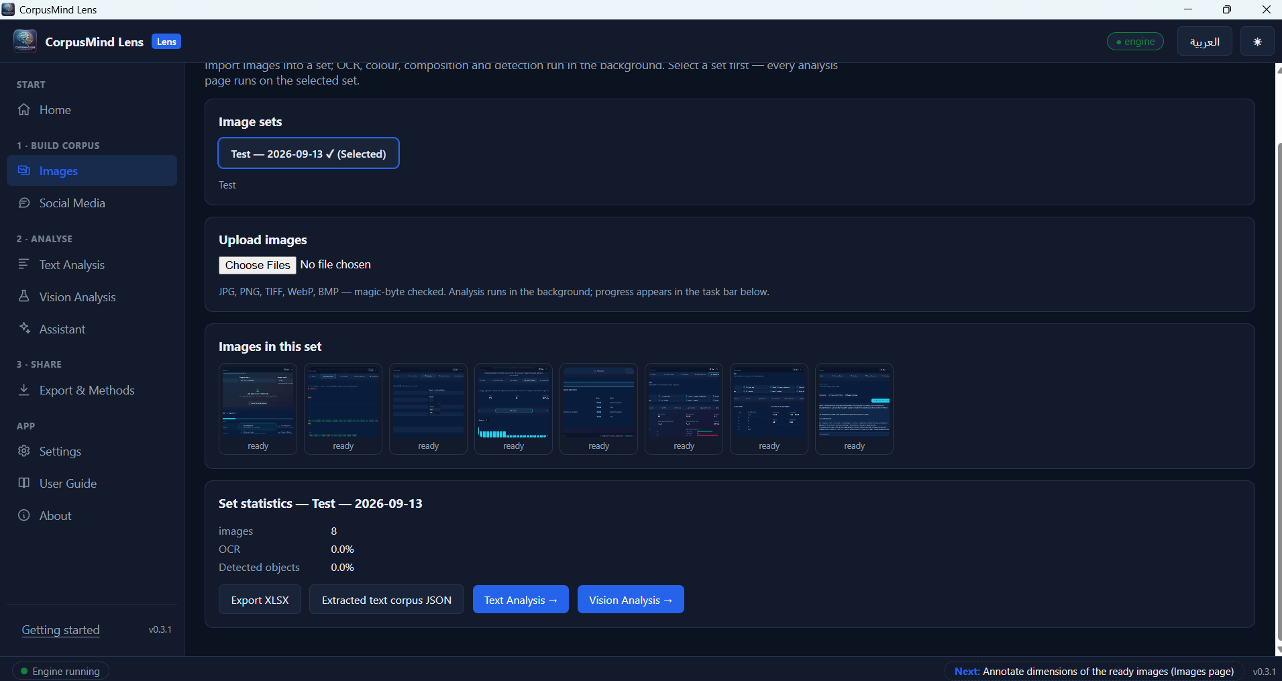Open the About page
This screenshot has height=681, width=1282.
[x=92, y=515]
